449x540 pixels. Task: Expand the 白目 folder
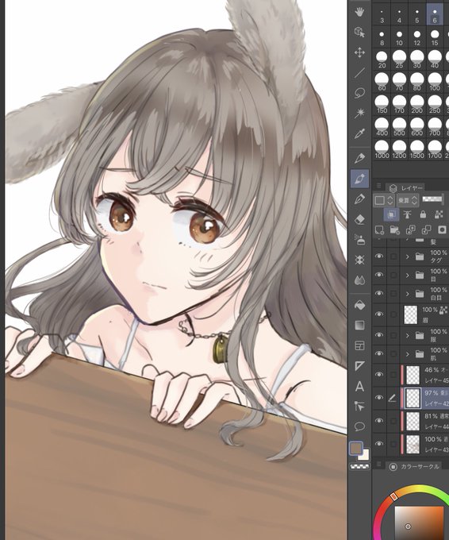coord(408,294)
